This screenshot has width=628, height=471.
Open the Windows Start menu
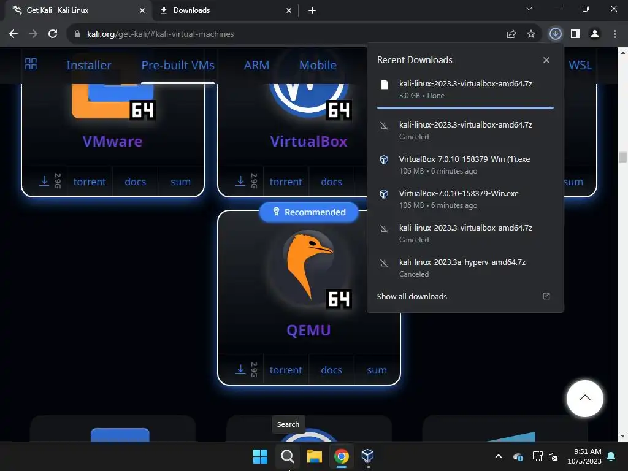tap(260, 456)
